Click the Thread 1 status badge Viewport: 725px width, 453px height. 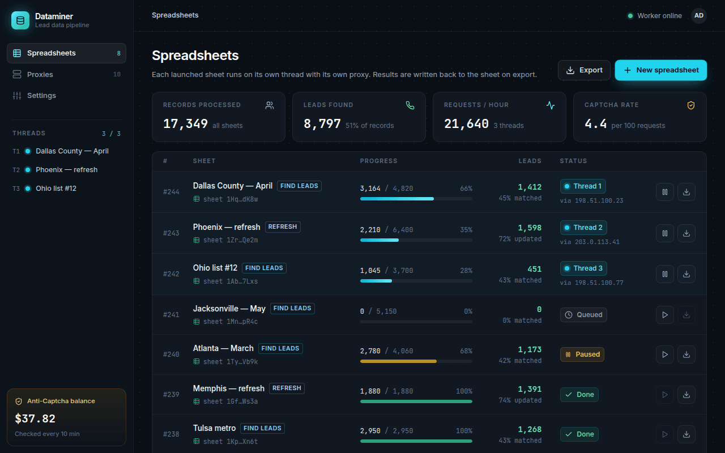pos(583,186)
